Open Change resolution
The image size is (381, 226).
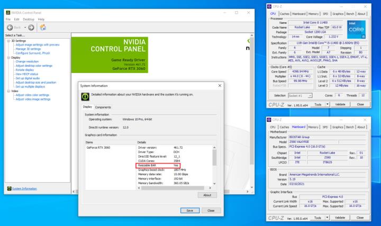27,61
